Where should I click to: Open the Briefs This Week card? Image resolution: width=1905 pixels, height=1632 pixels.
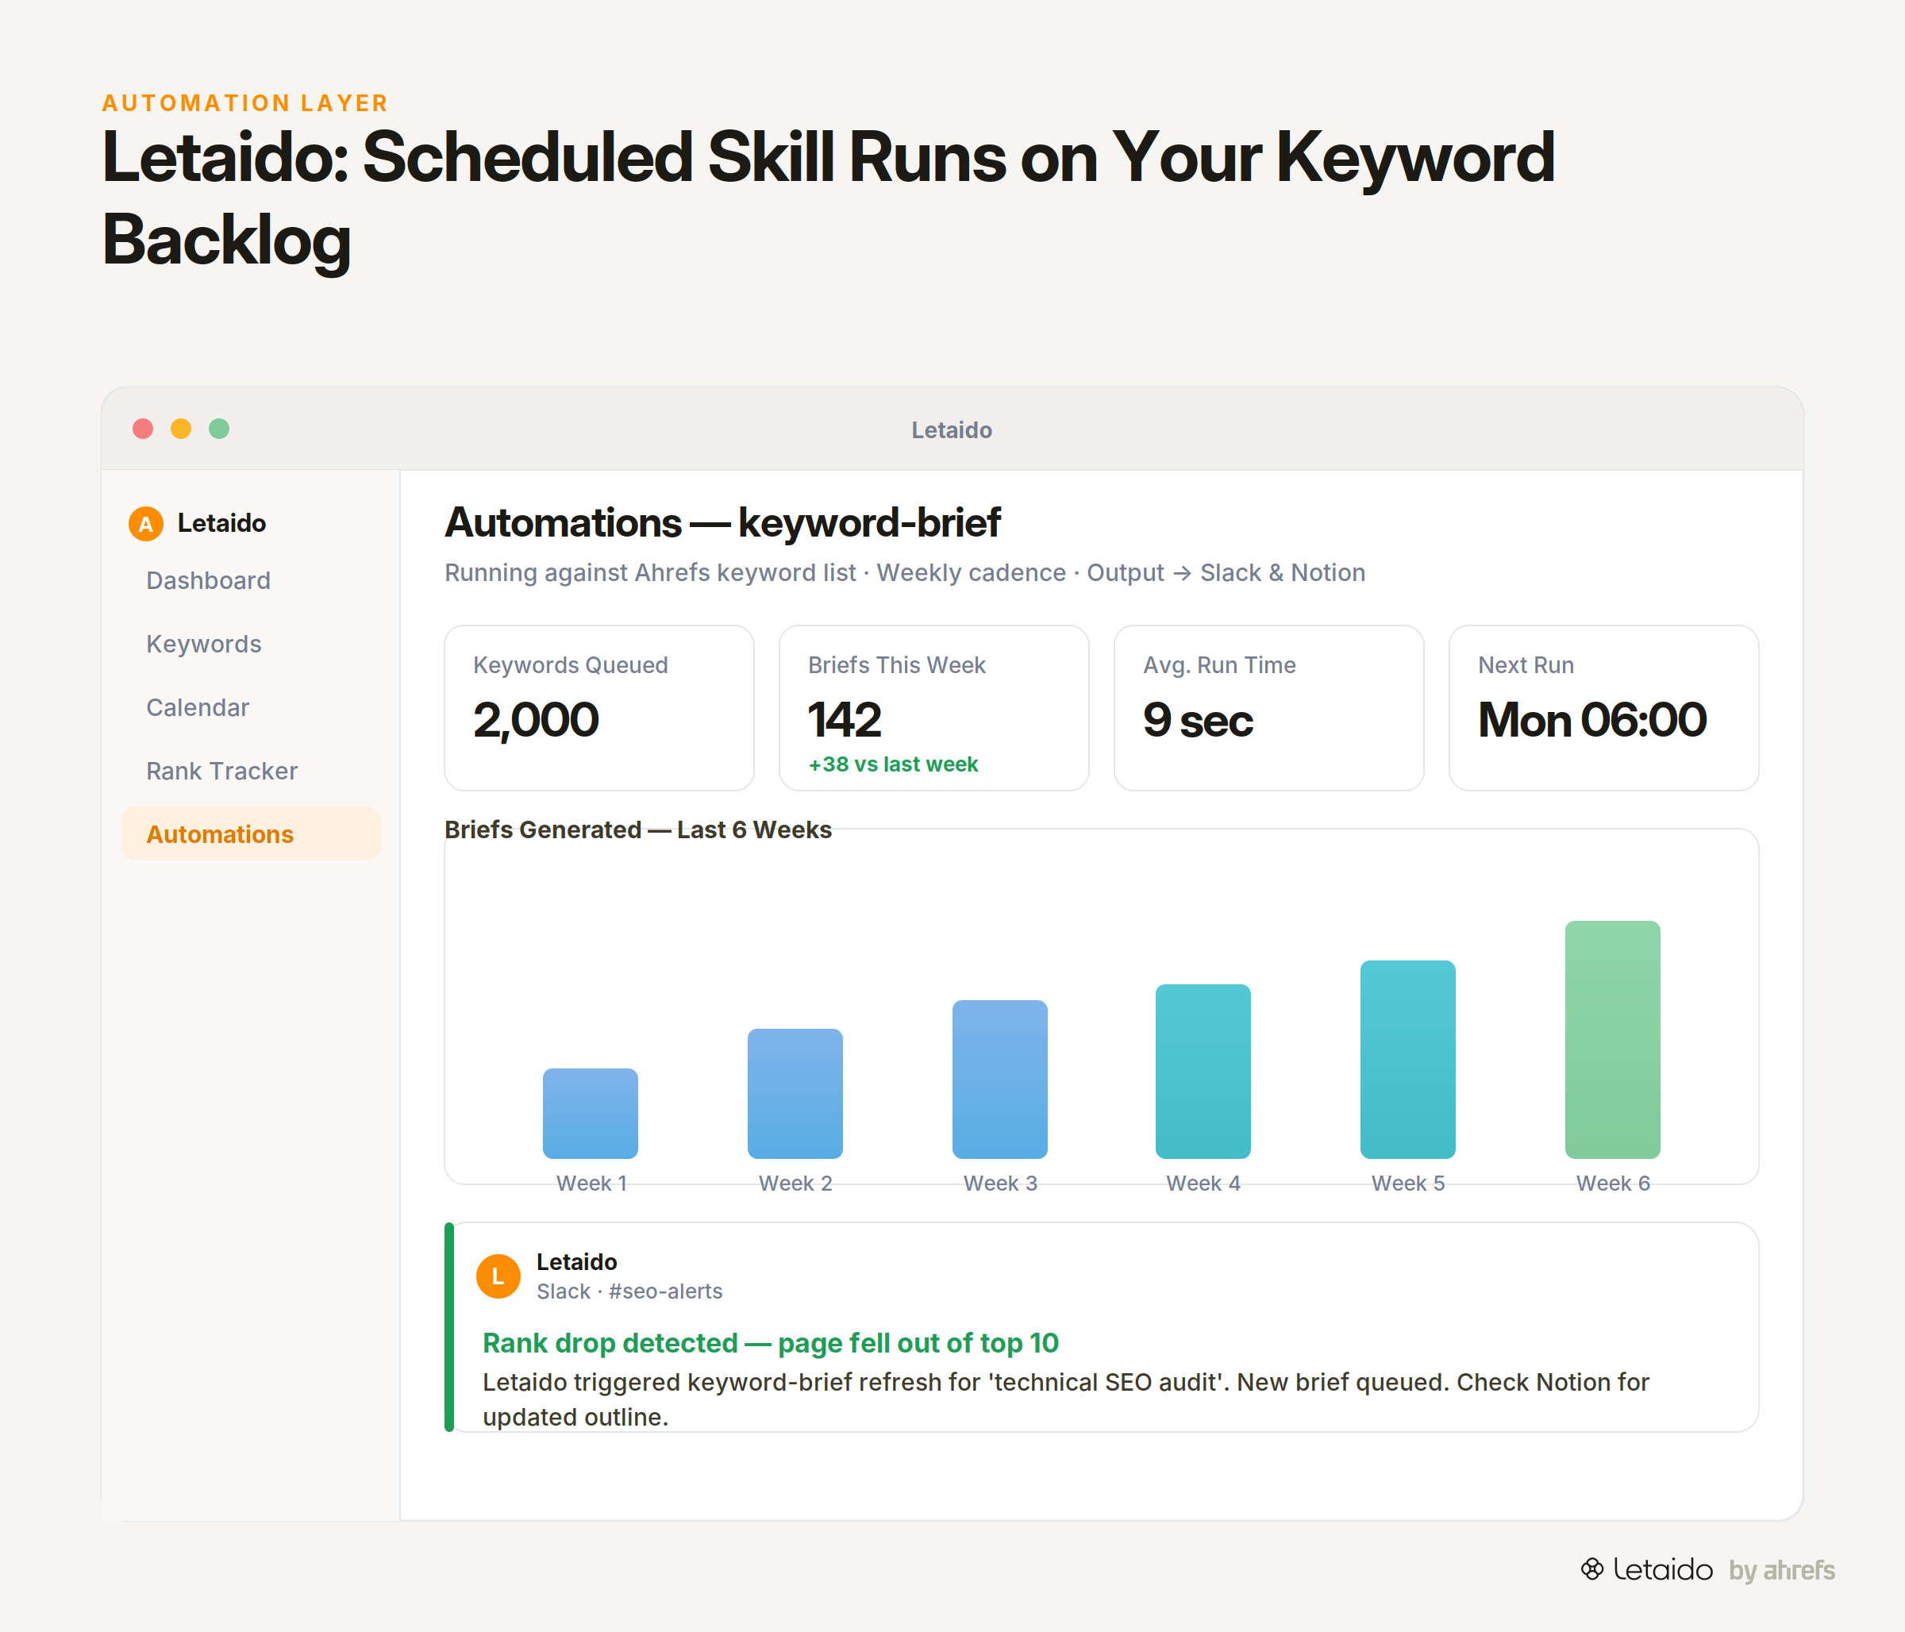click(934, 708)
